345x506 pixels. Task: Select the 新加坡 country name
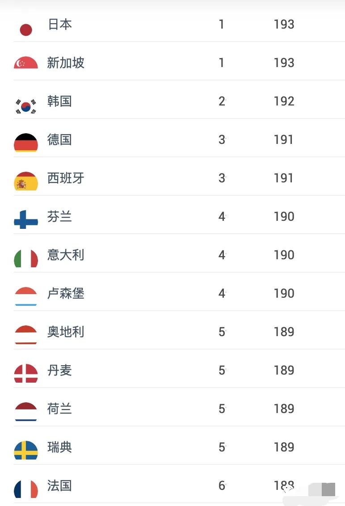click(x=65, y=63)
